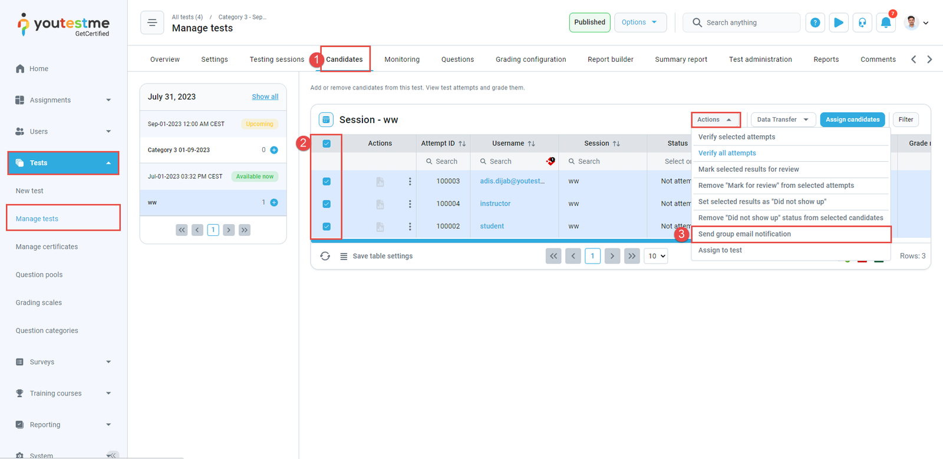Viewport: 943px width, 459px height.
Task: Open the rows-per-page dropdown showing 10
Action: tap(657, 256)
